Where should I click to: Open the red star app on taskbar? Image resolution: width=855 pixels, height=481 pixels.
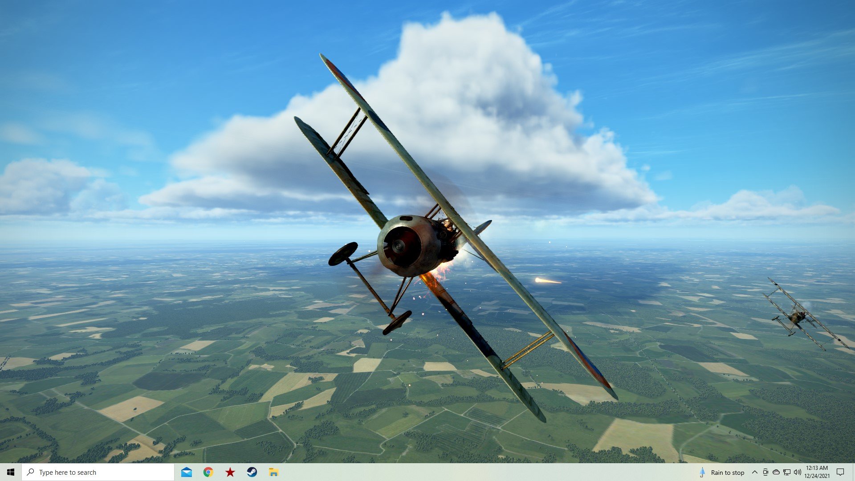(230, 472)
